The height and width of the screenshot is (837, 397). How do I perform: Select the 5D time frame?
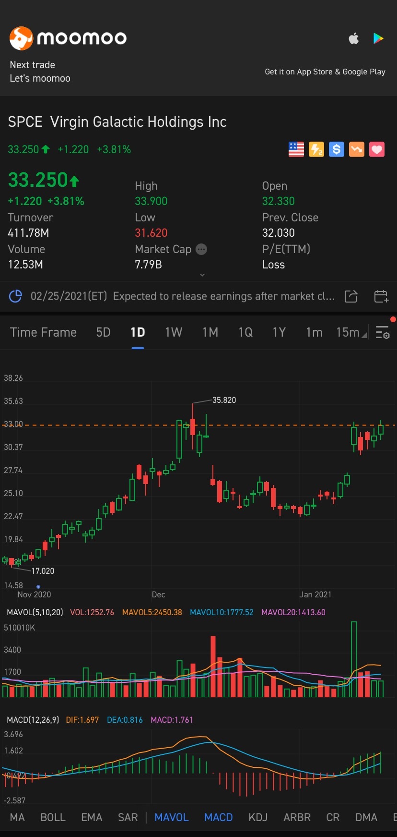point(103,332)
